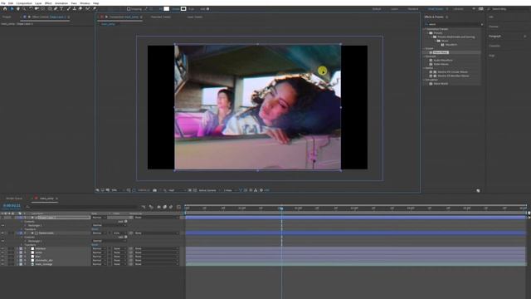This screenshot has height=299, width=531.
Task: Toggle visibility of layer 3 eye
Action: pos(2,249)
